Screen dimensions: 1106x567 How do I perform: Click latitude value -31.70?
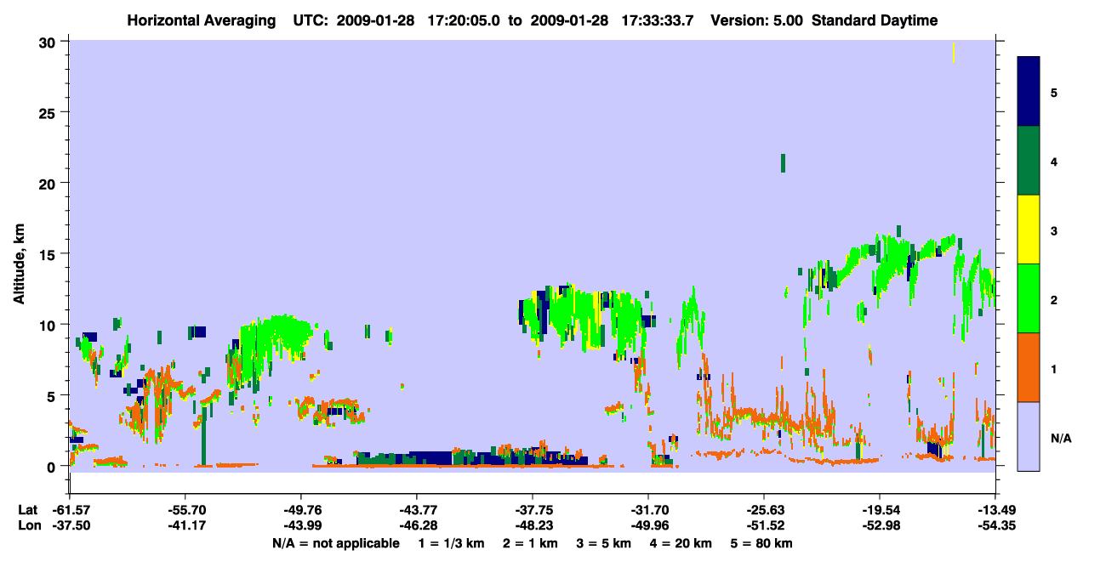(648, 510)
